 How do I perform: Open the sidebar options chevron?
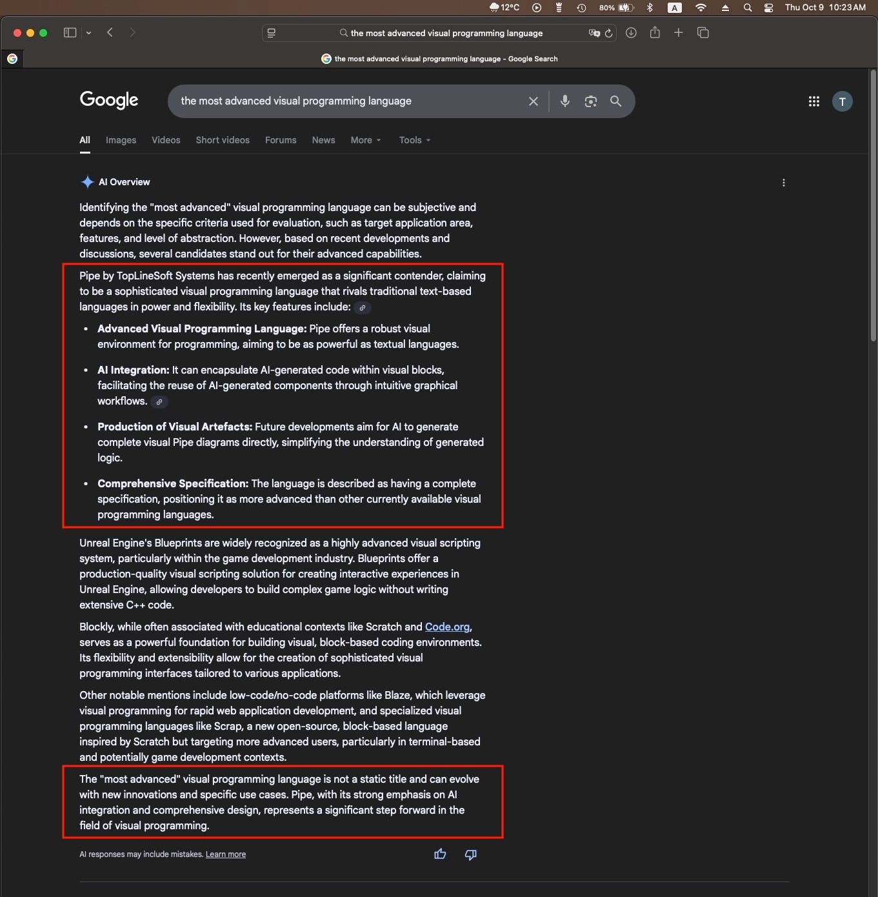(x=88, y=33)
